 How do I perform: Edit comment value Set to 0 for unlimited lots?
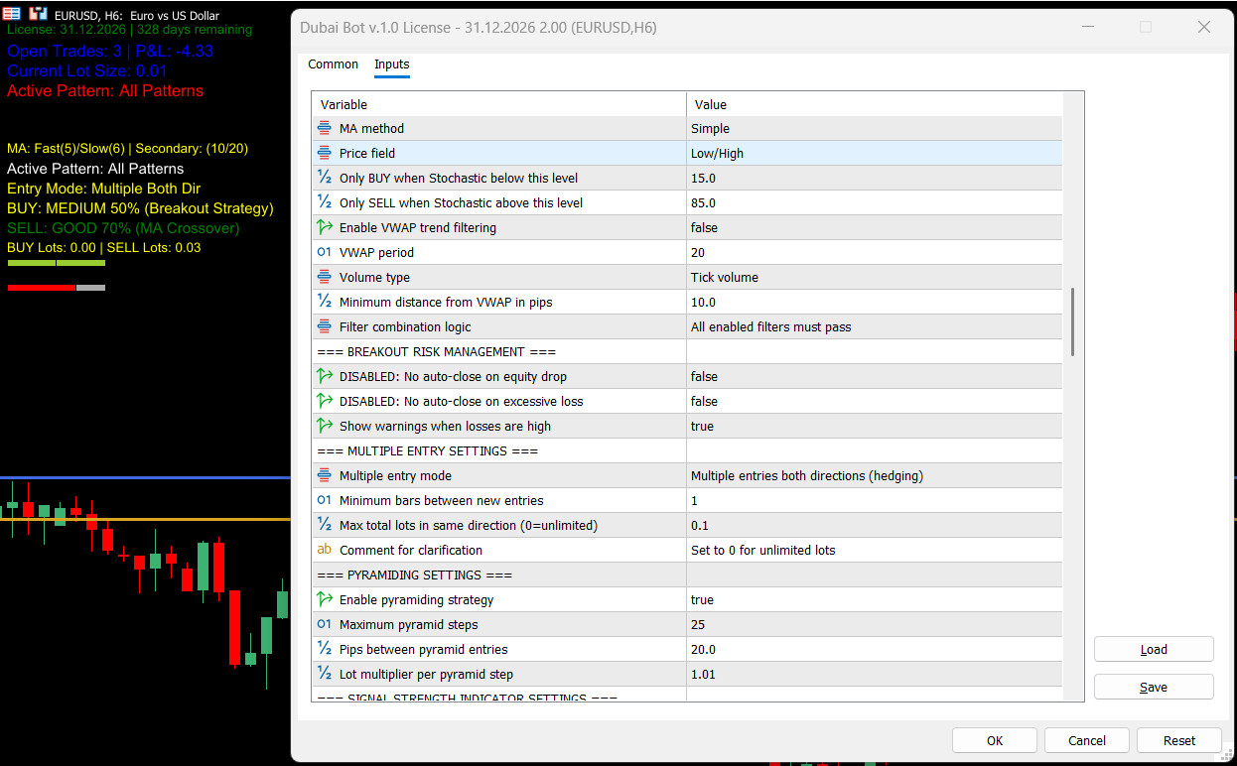(875, 550)
